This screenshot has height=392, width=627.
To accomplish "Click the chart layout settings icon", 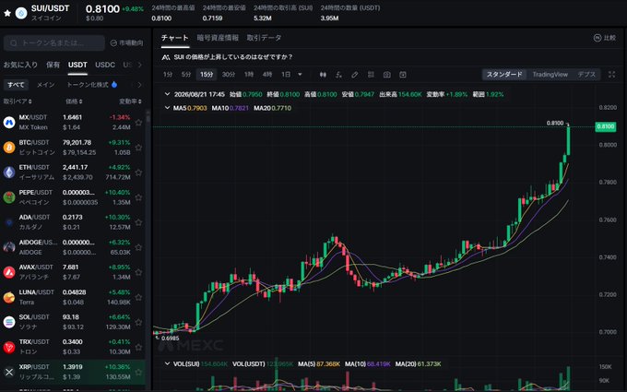I will 371,75.
